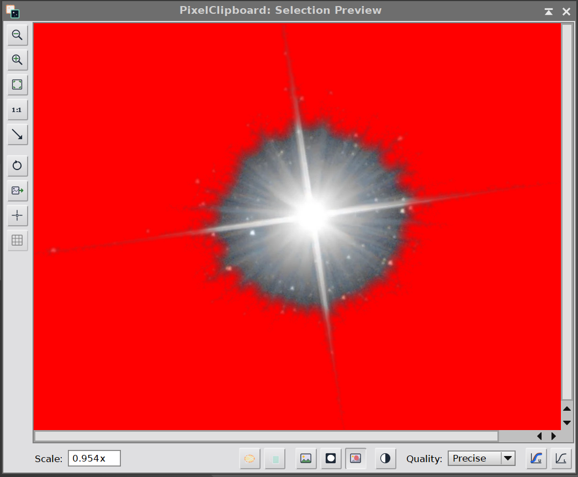
Task: Toggle the black-and-white mask view button
Action: (331, 458)
